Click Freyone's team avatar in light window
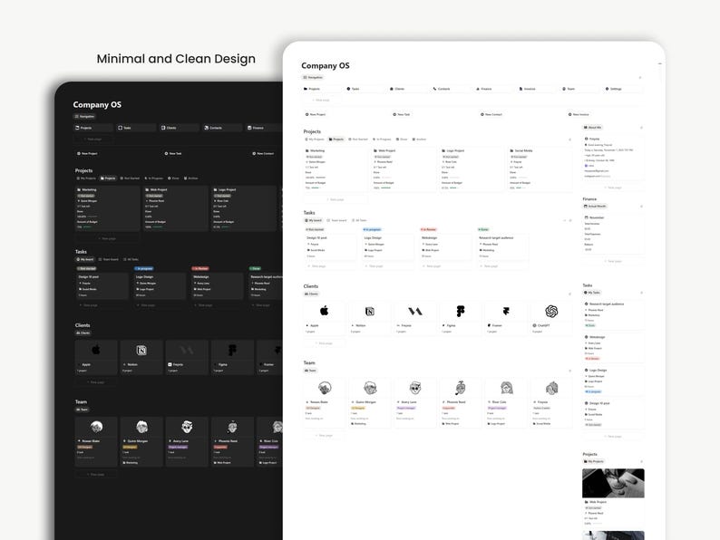Viewport: 720px width, 540px height. coord(551,388)
